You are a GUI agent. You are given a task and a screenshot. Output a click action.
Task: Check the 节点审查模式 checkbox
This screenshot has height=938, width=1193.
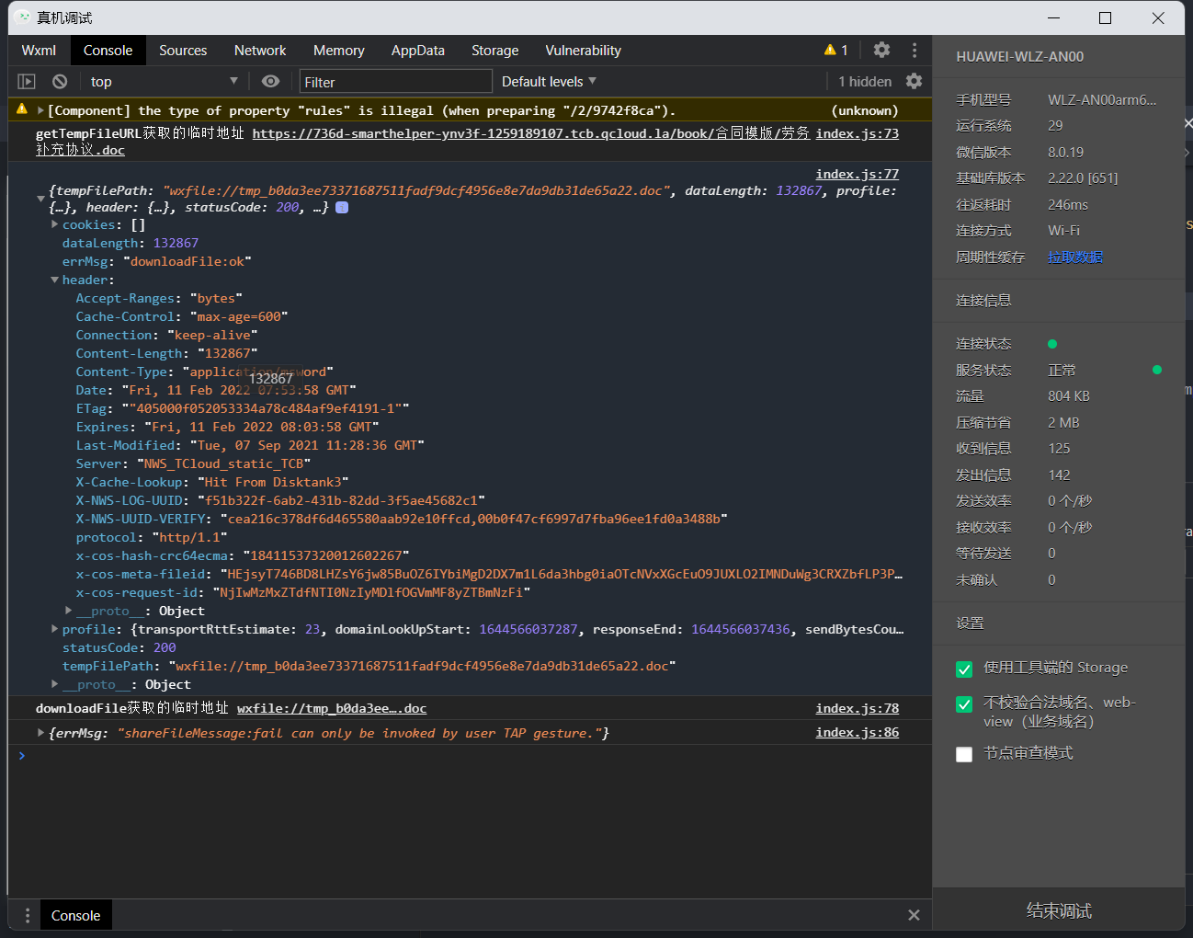[x=964, y=754]
